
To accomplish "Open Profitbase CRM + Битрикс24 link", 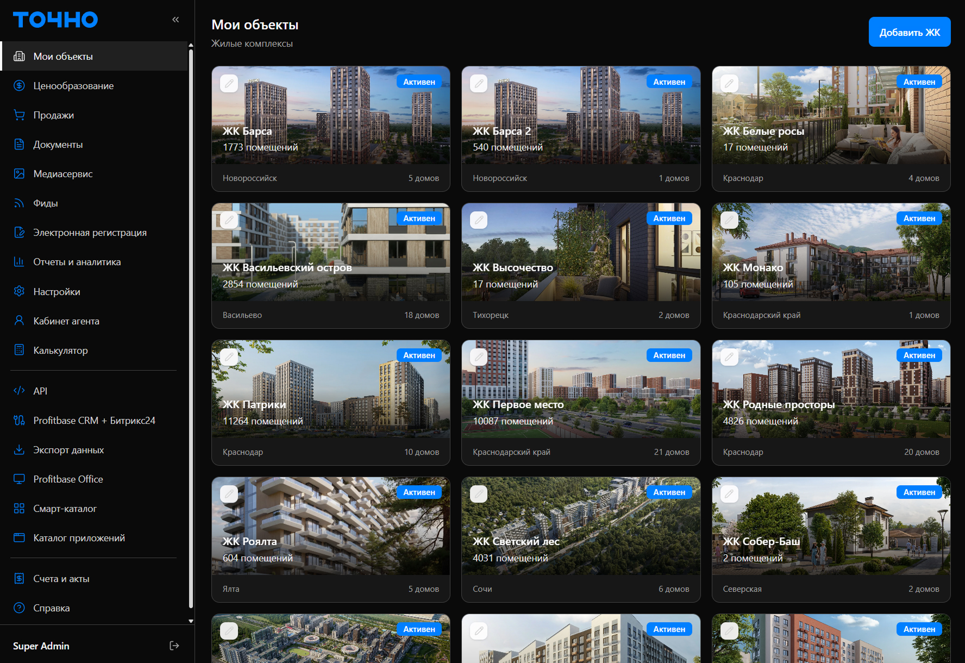I will pos(95,420).
